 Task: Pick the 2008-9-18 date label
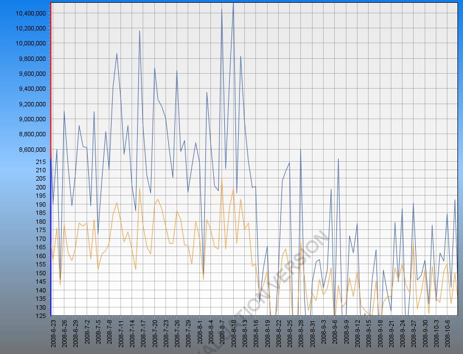pos(380,332)
